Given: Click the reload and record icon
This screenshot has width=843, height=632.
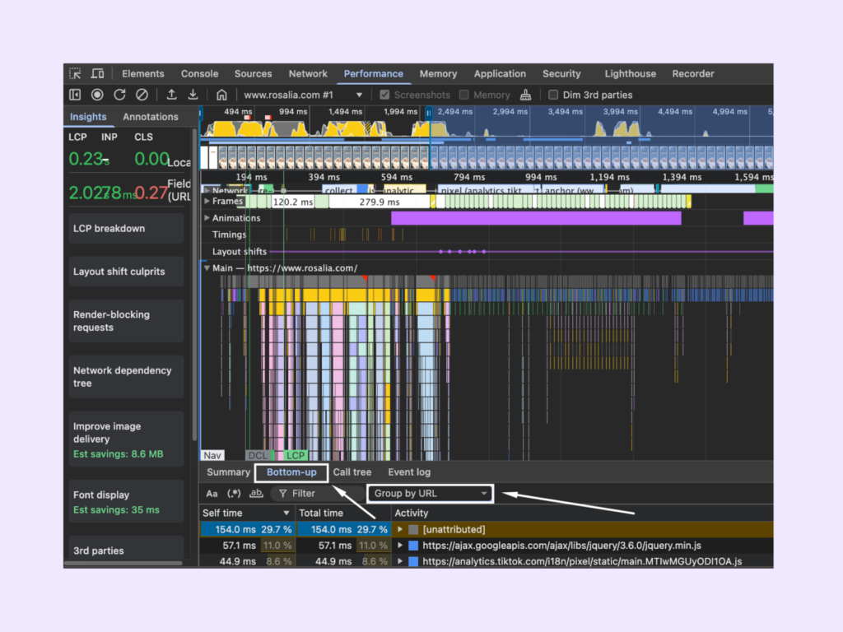Looking at the screenshot, I should (119, 95).
